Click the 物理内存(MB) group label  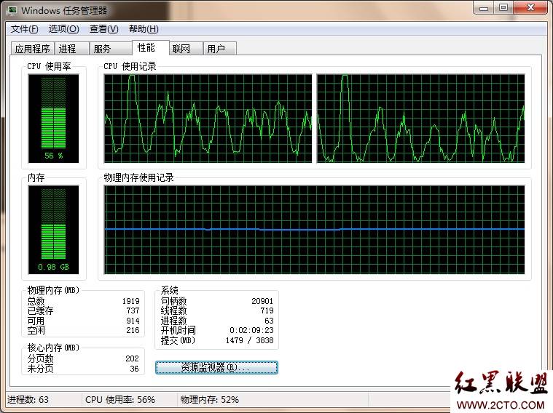click(54, 290)
